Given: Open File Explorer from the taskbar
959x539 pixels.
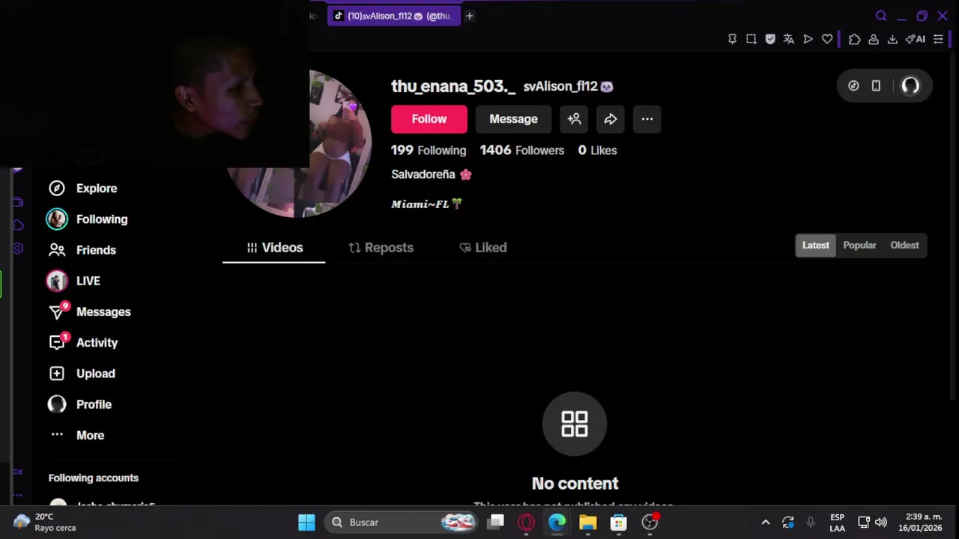Looking at the screenshot, I should pyautogui.click(x=587, y=523).
